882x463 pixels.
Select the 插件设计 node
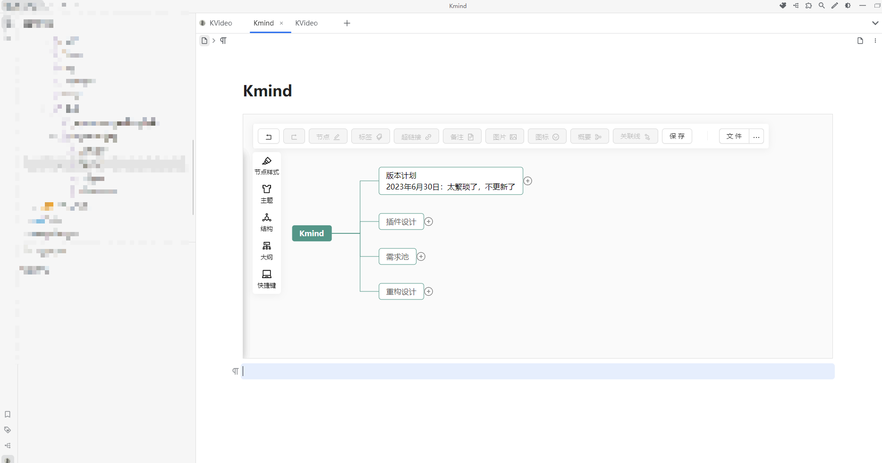point(401,222)
